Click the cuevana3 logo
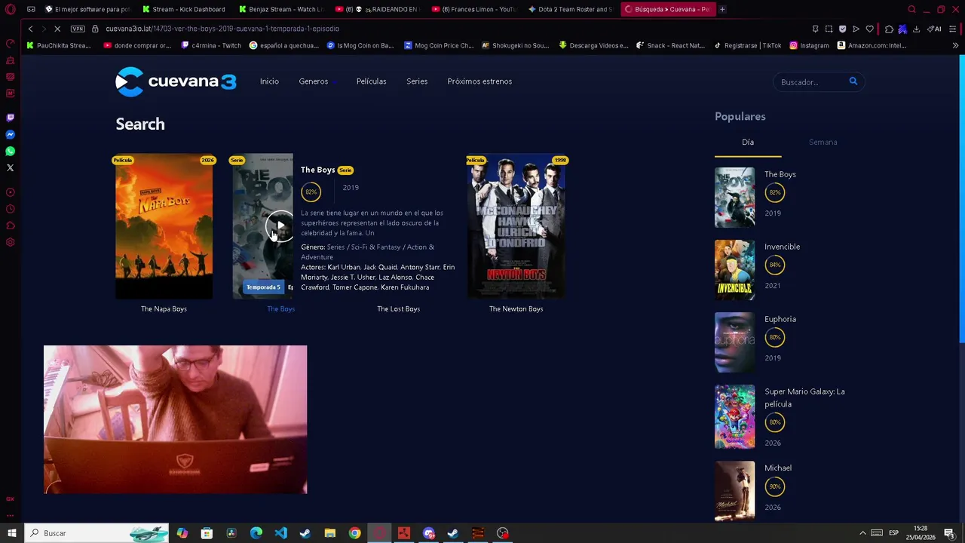 pyautogui.click(x=176, y=81)
